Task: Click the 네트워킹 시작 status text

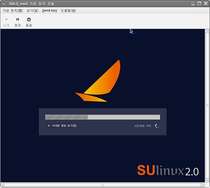Action: pyautogui.click(x=143, y=126)
